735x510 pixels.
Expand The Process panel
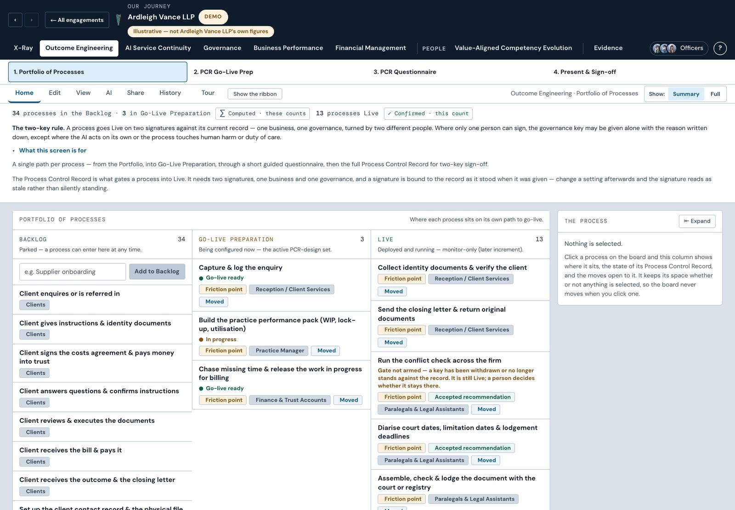(697, 221)
